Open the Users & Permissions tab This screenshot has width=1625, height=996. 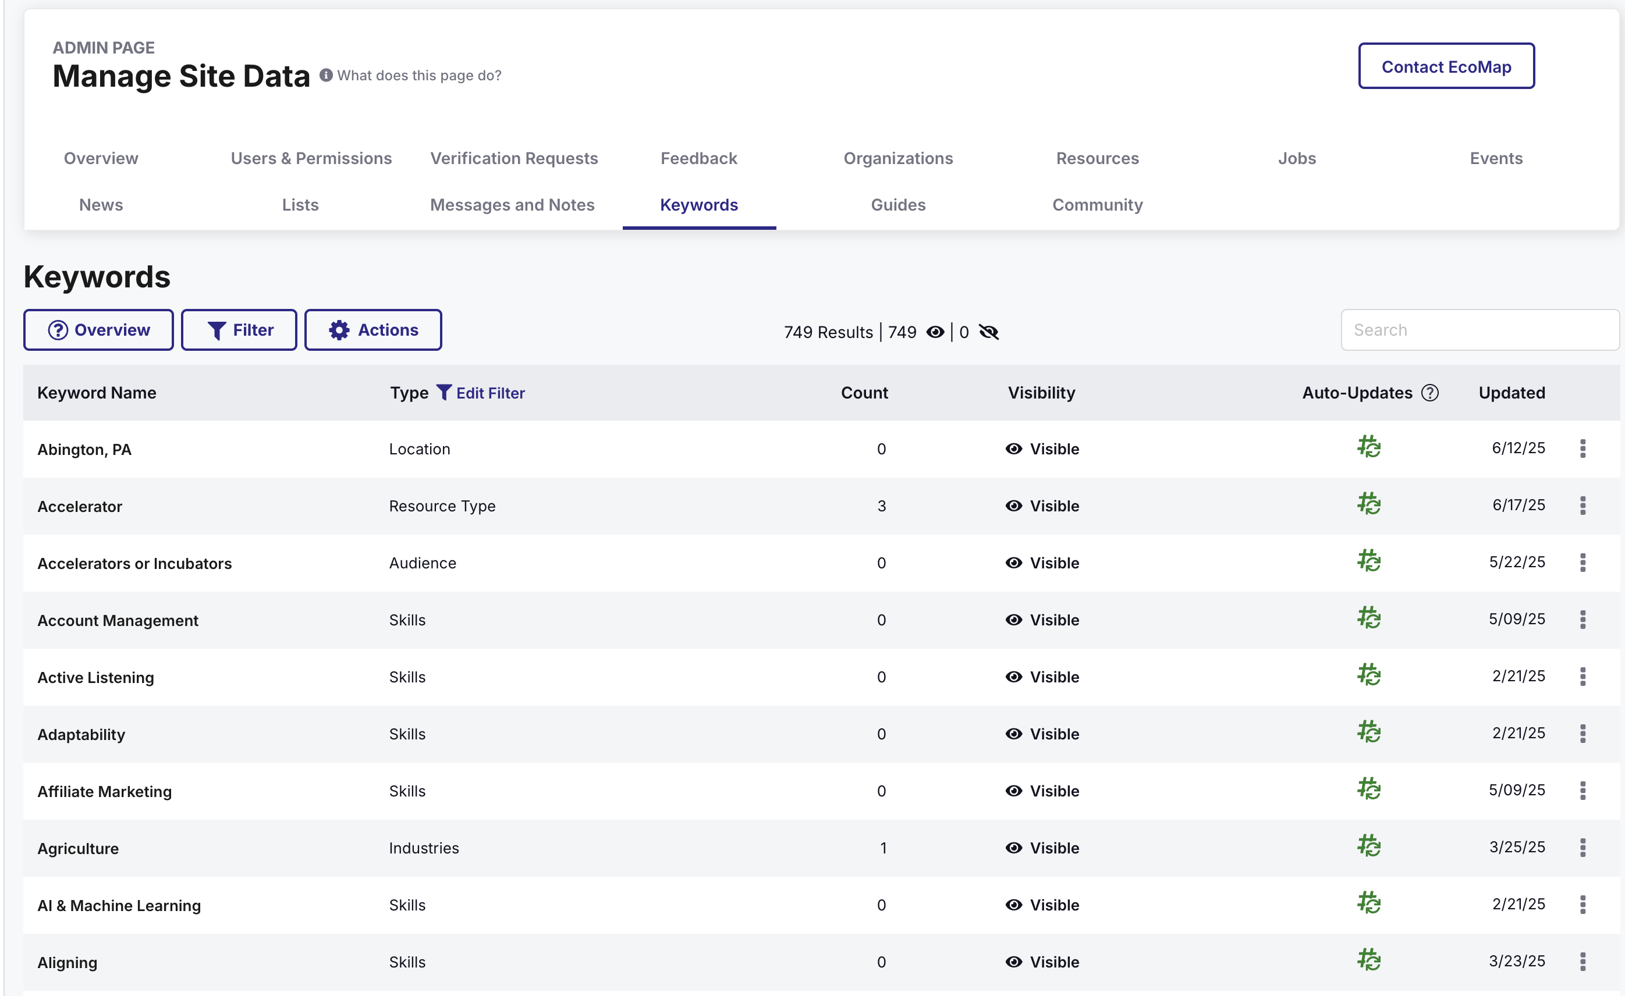click(x=311, y=158)
